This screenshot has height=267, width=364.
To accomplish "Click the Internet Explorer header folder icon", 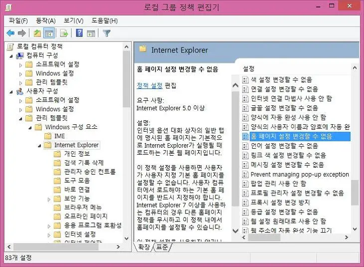I will (143, 49).
